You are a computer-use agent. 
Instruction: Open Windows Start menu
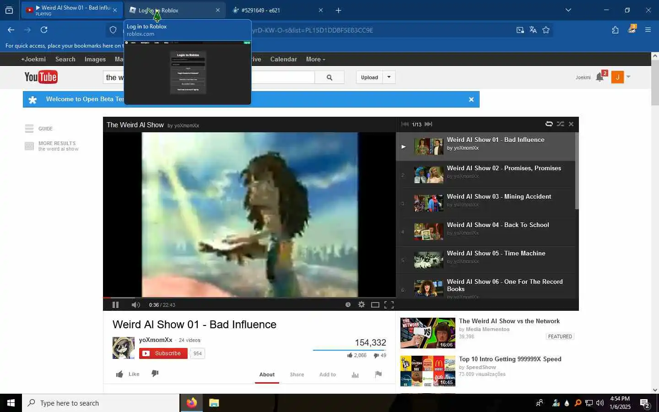(11, 403)
